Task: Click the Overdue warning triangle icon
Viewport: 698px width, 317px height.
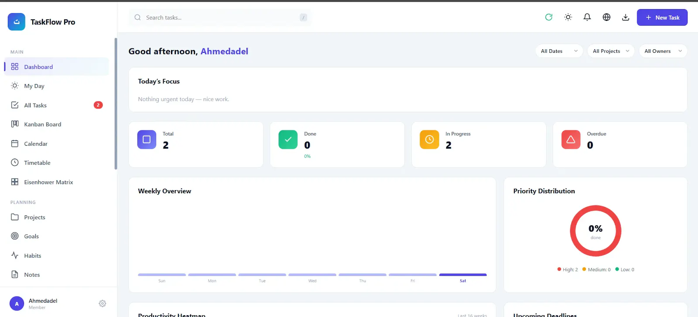Action: click(x=571, y=140)
